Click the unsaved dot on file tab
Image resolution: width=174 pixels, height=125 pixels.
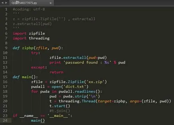click(50, 3)
